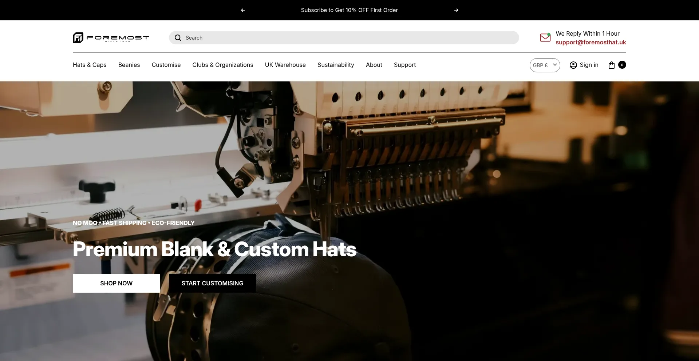Image resolution: width=699 pixels, height=361 pixels.
Task: Open the Sustainability menu
Action: (336, 65)
